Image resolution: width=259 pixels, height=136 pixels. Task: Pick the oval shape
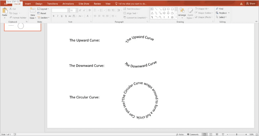pos(168,9)
